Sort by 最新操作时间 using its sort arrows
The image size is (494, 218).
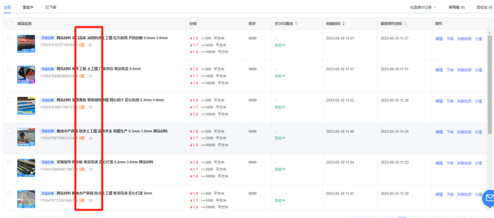click(x=406, y=24)
